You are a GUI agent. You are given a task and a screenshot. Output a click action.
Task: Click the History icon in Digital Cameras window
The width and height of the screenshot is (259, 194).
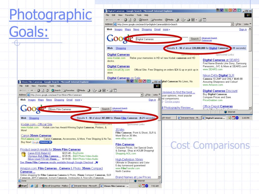(177, 20)
